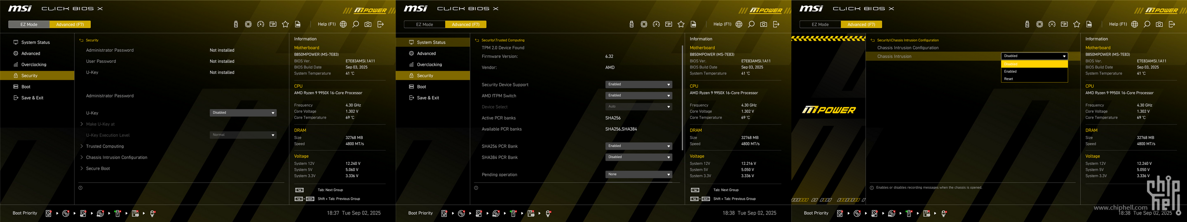The image size is (1187, 222).
Task: Click Favorites star in Trusted Computing panel toolbar
Action: 681,24
